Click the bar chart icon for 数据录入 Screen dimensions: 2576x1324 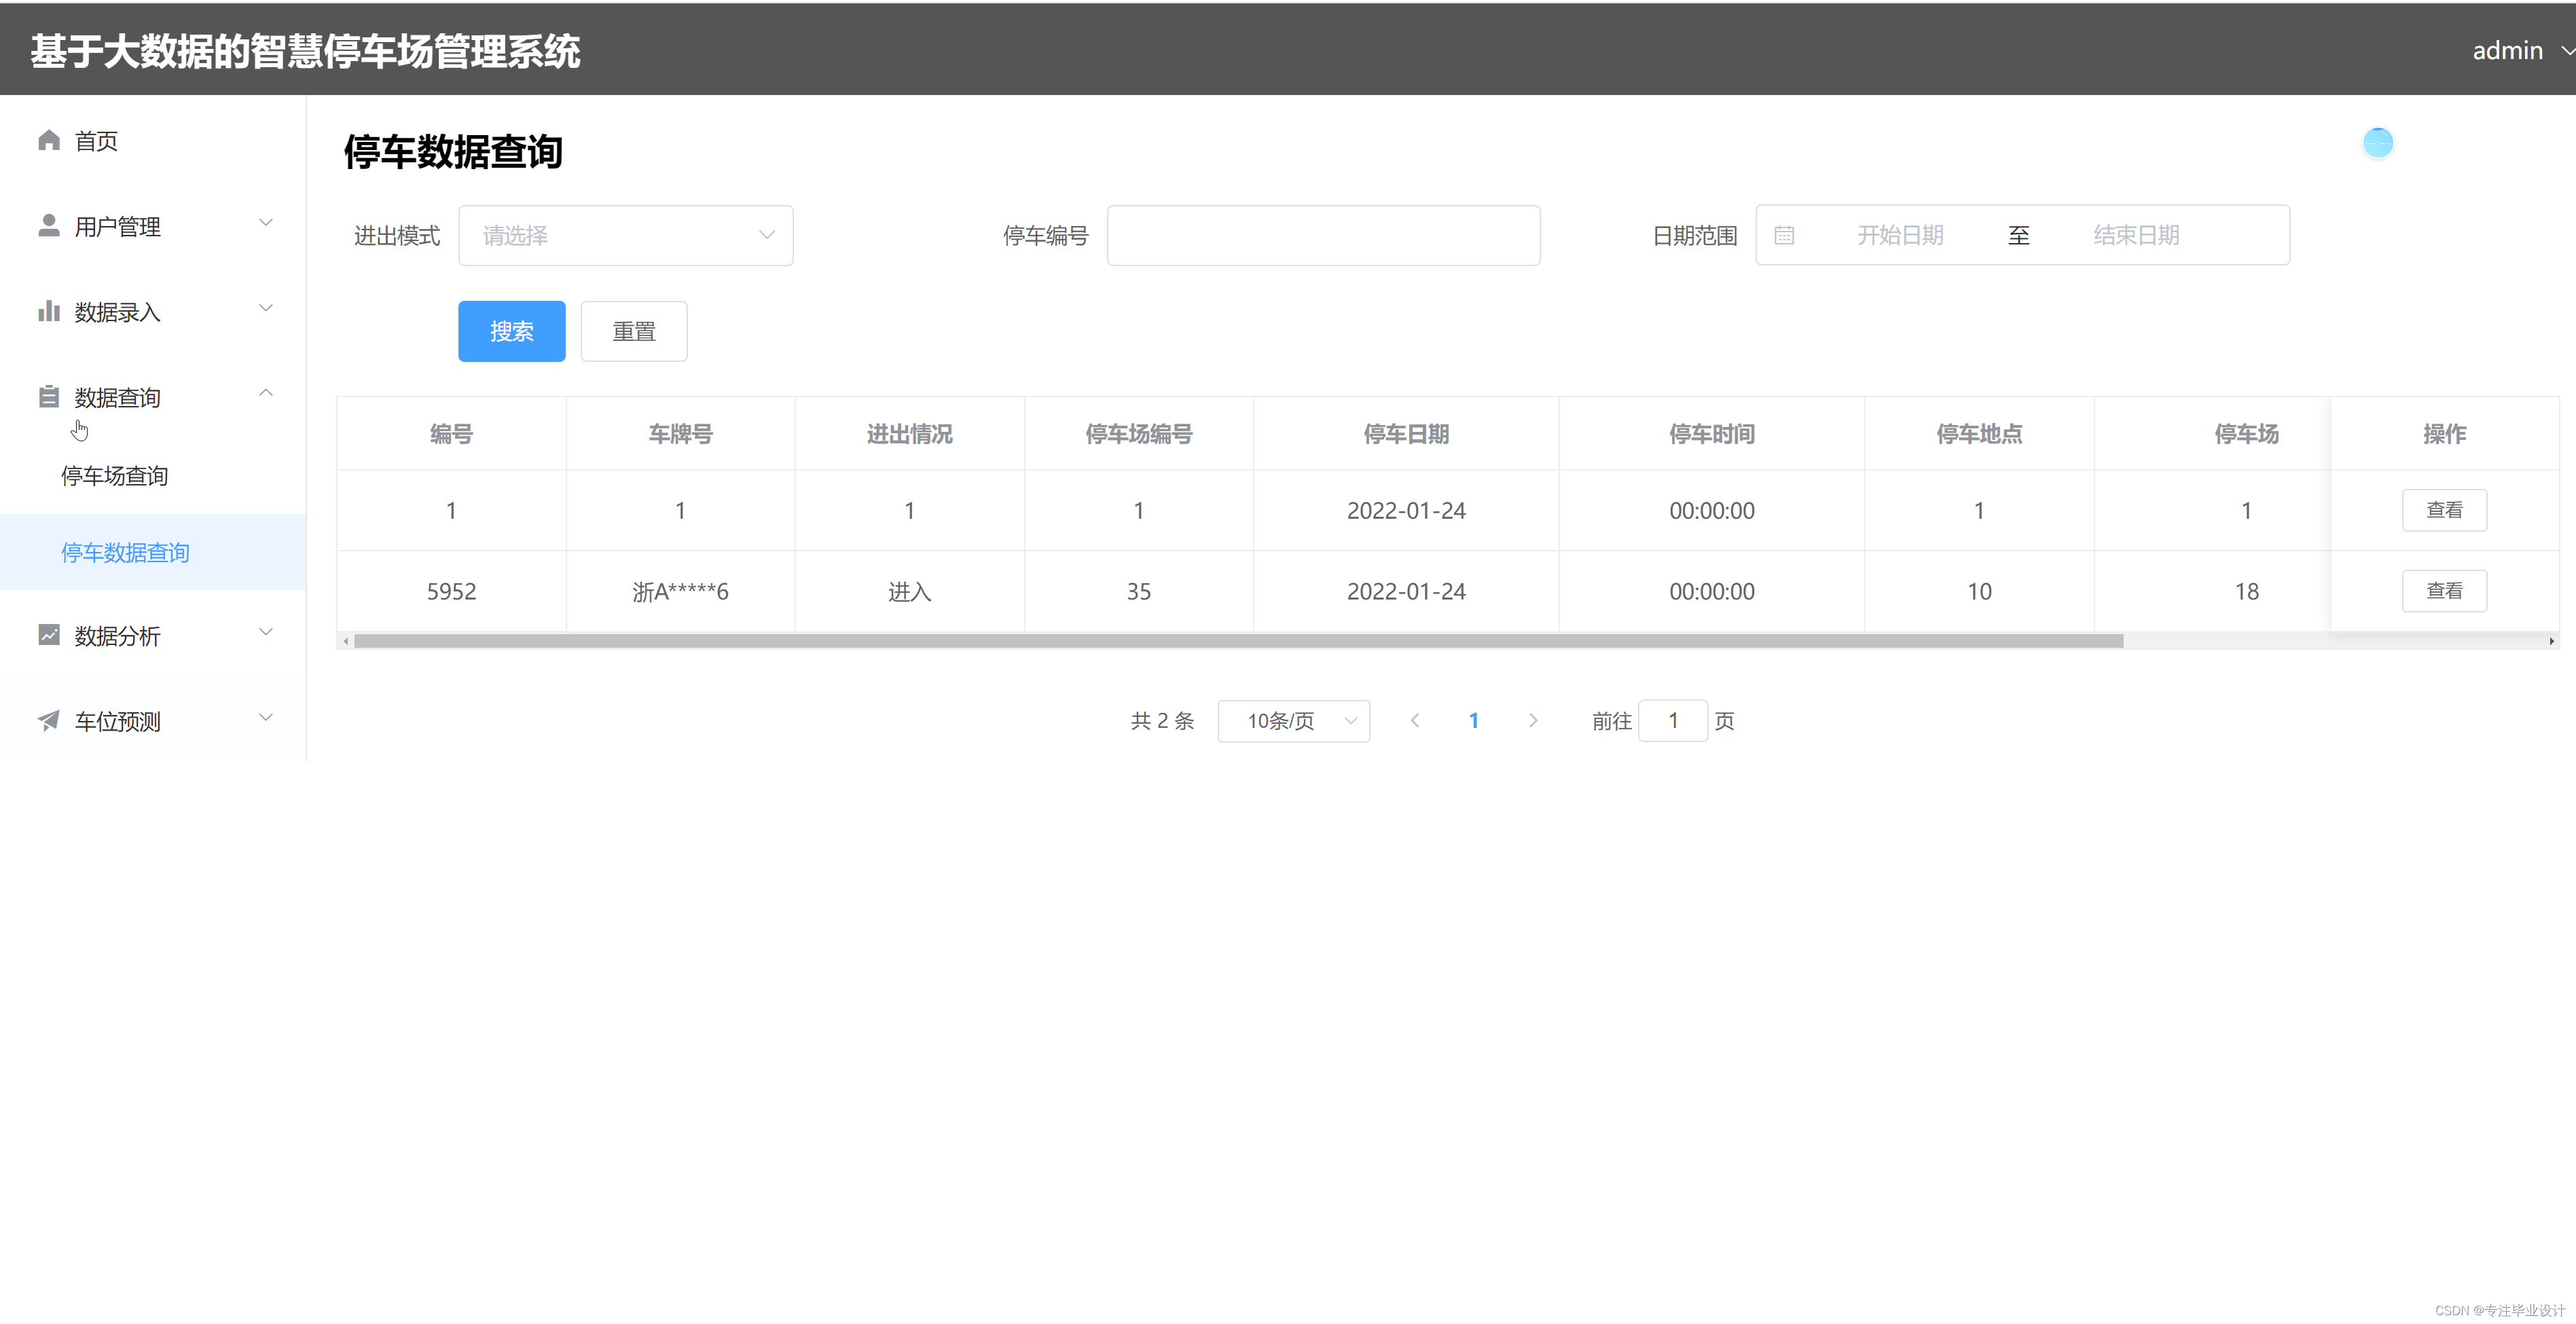(49, 311)
